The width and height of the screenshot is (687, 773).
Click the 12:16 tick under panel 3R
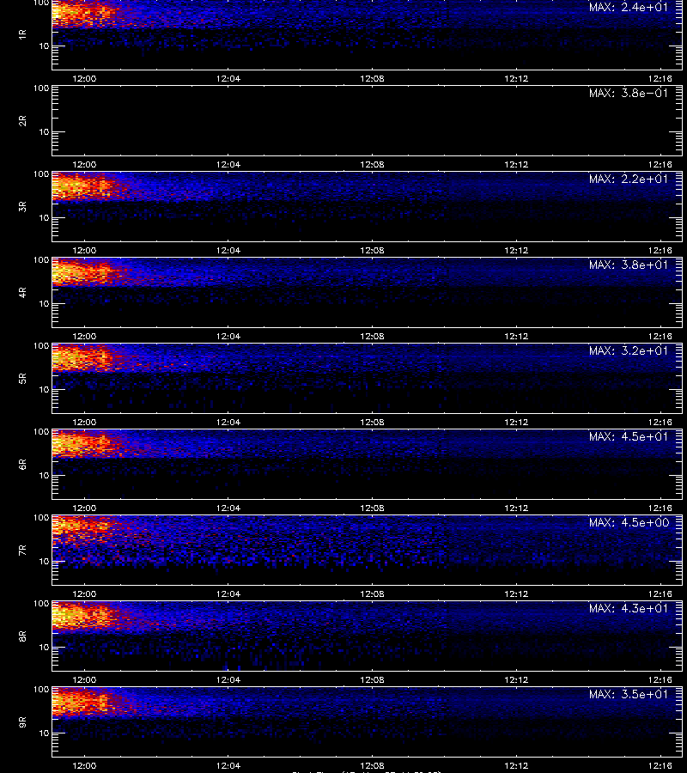click(660, 251)
